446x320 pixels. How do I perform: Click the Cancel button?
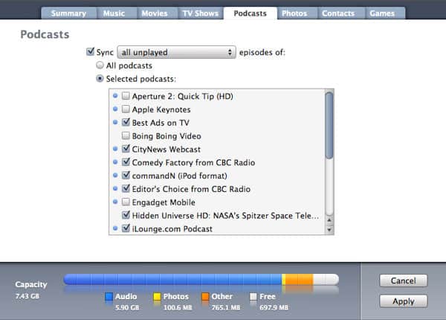click(x=404, y=281)
